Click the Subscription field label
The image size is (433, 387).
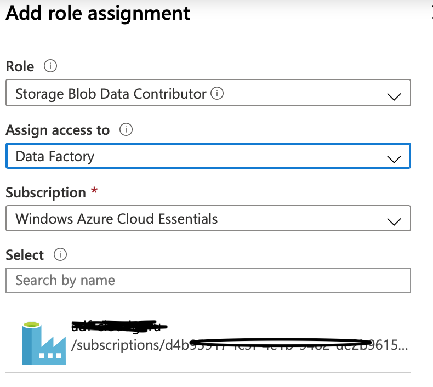coord(46,192)
